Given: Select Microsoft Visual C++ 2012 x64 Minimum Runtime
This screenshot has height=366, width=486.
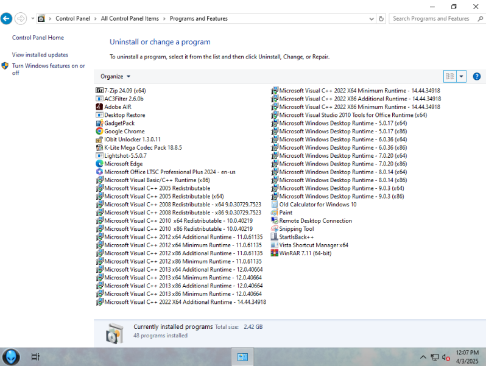Looking at the screenshot, I should click(179, 245).
